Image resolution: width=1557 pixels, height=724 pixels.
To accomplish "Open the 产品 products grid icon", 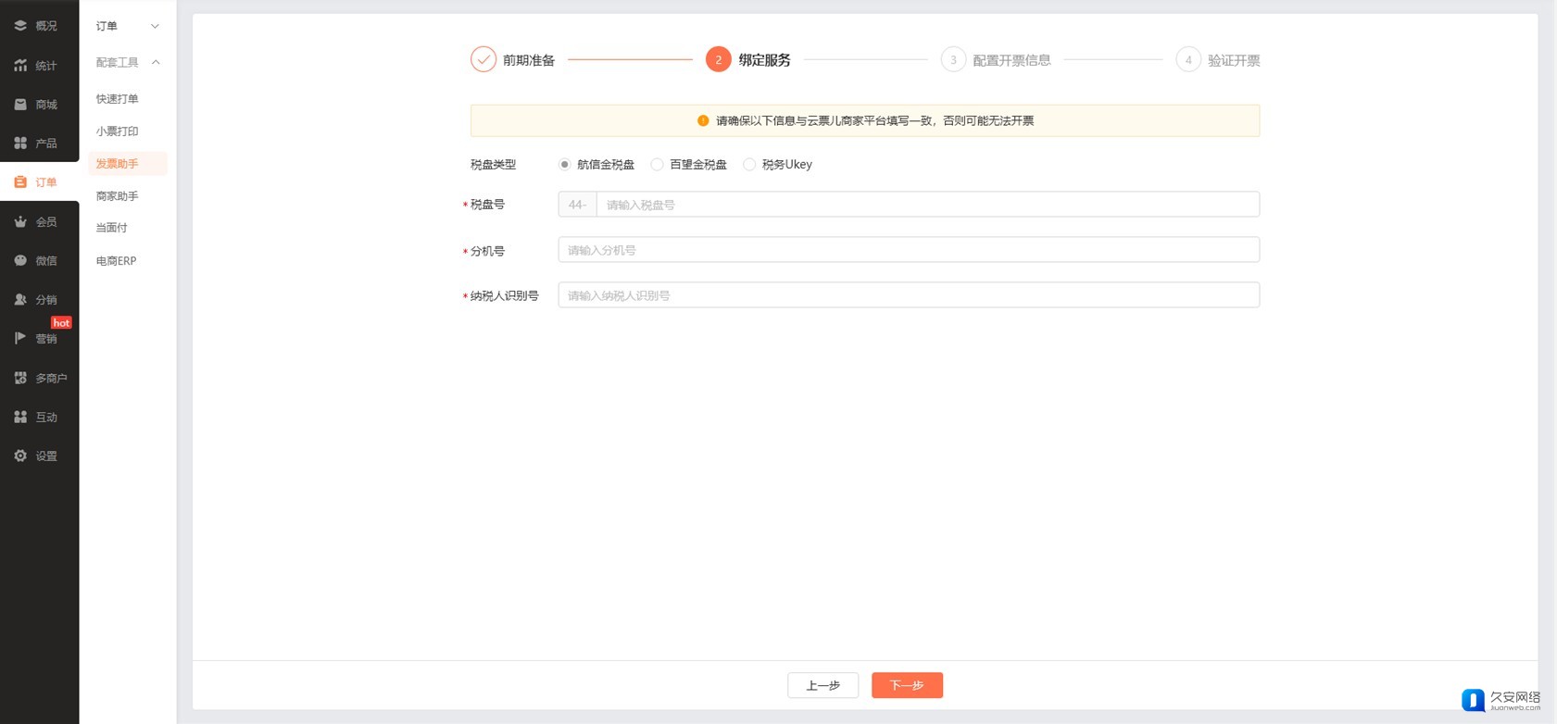I will point(20,144).
